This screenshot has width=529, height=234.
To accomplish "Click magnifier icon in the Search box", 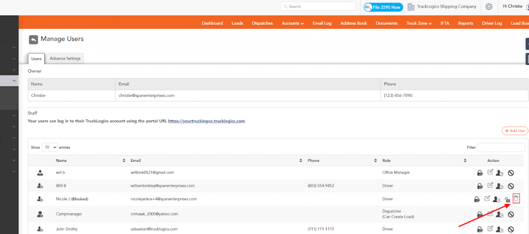I will 285,6.
